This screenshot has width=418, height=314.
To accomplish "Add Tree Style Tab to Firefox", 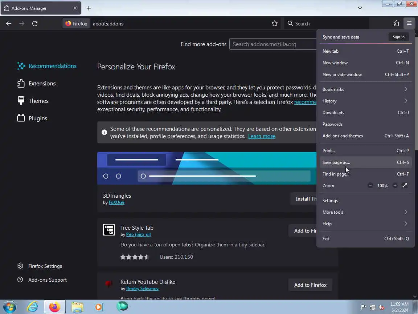I will click(303, 231).
